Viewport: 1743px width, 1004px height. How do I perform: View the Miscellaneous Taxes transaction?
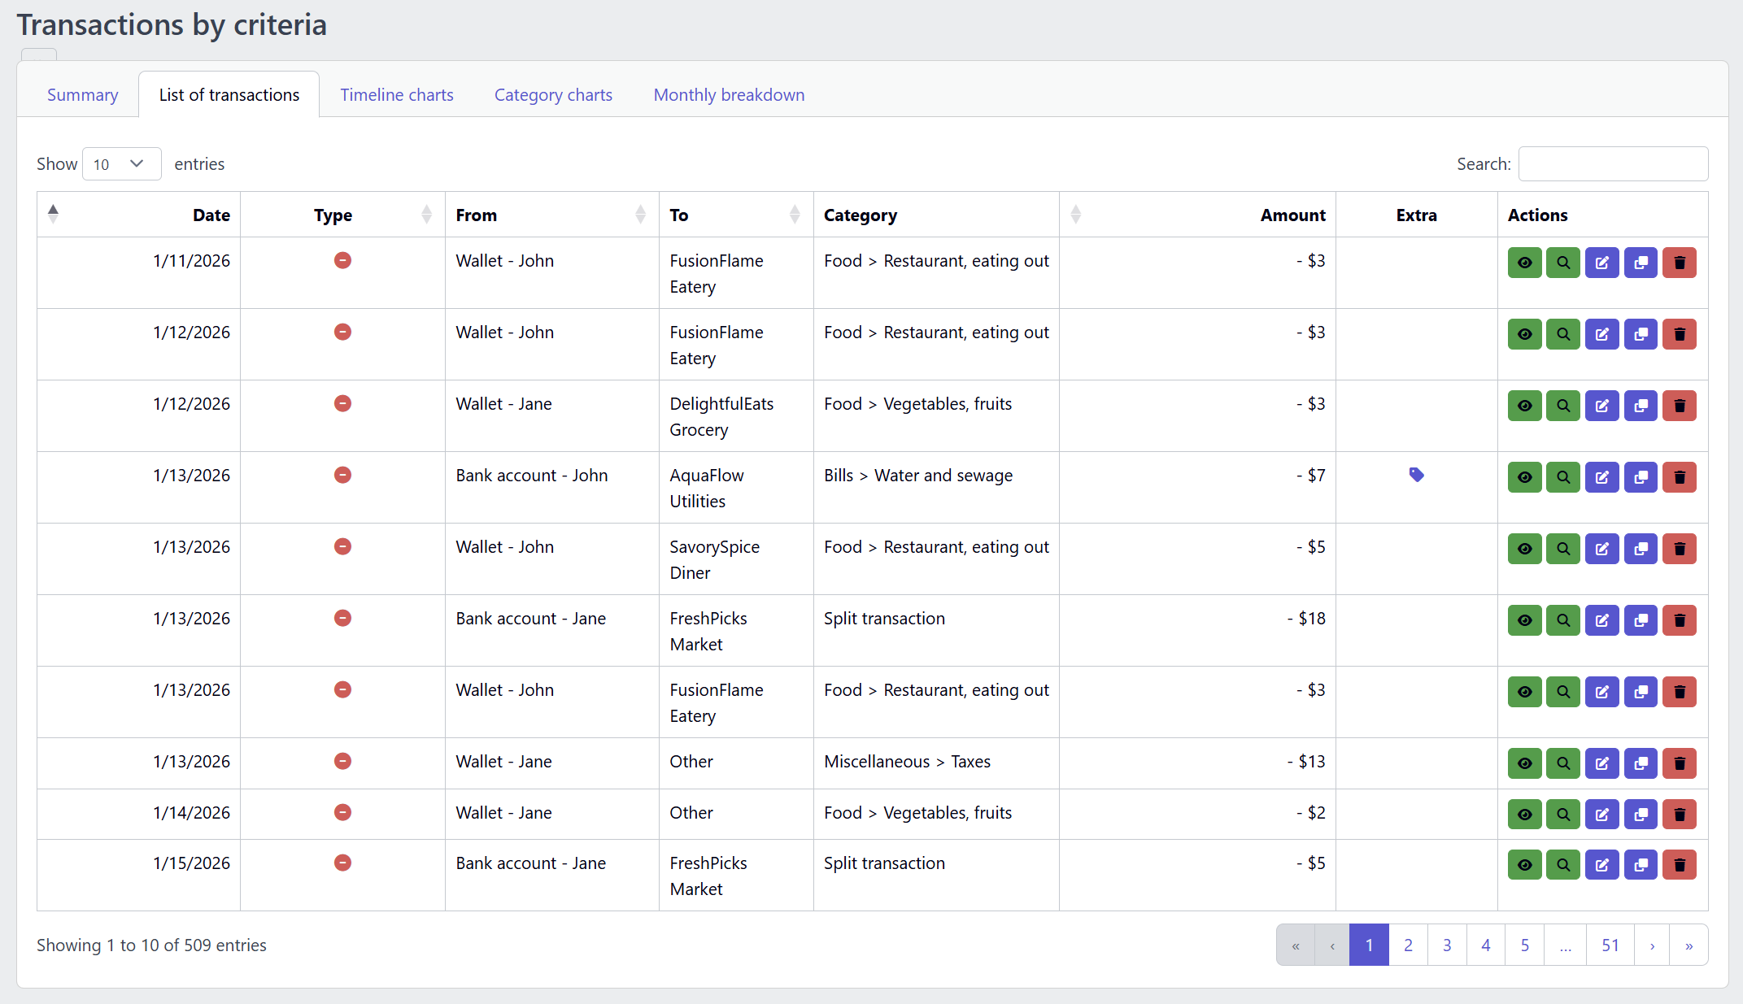click(x=1524, y=763)
